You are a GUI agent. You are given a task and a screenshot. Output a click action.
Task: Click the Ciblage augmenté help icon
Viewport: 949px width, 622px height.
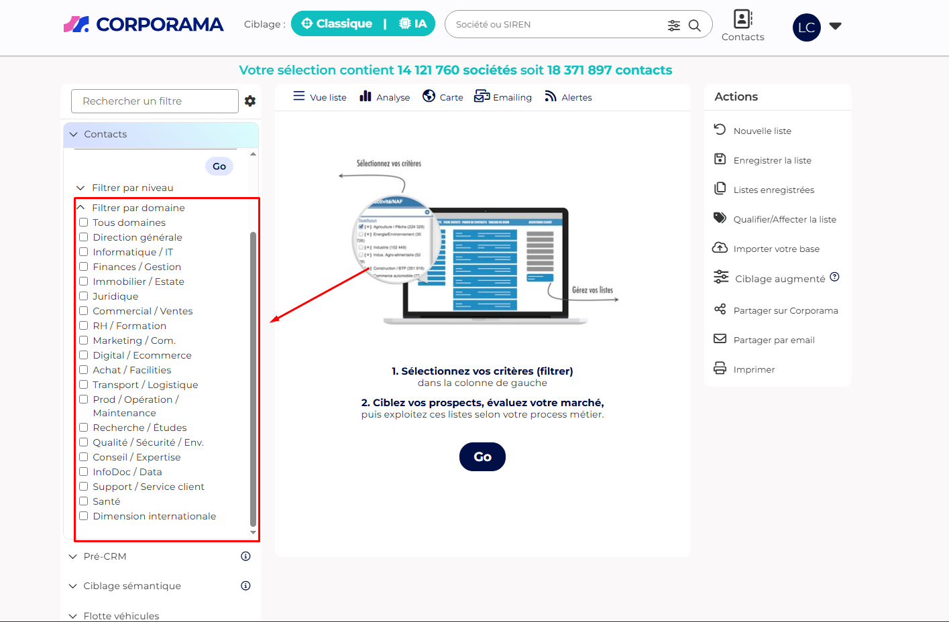pos(834,277)
